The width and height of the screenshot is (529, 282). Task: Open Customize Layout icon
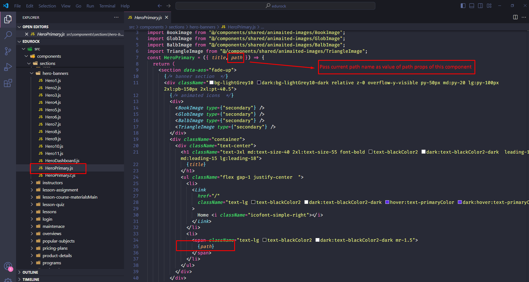click(x=489, y=6)
